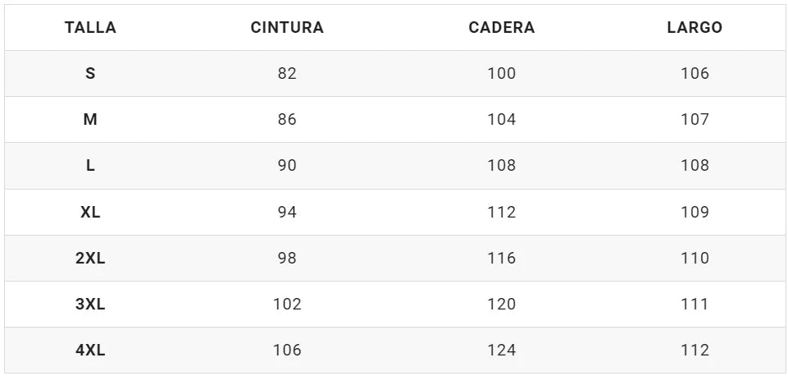
Task: Select the S size row label
Action: [90, 73]
